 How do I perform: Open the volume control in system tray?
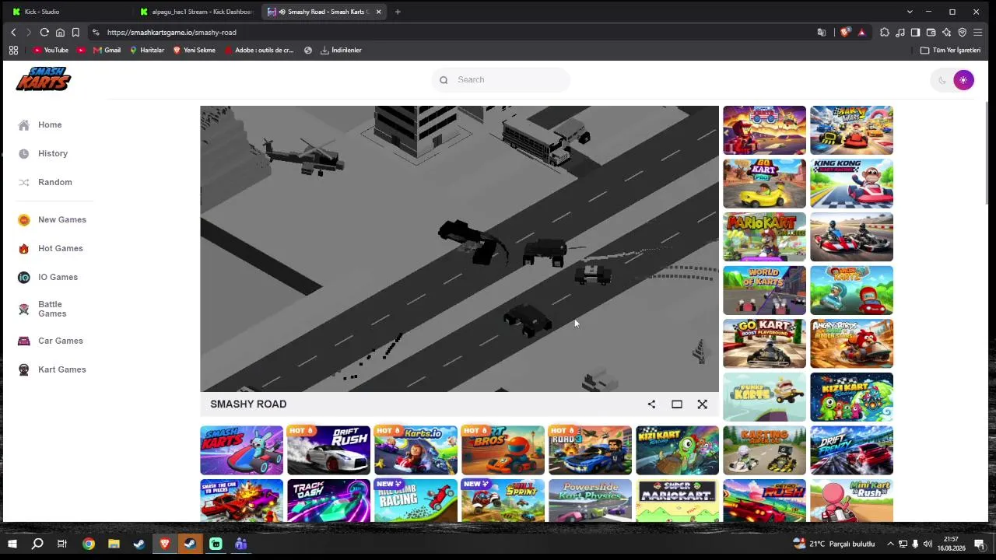928,544
